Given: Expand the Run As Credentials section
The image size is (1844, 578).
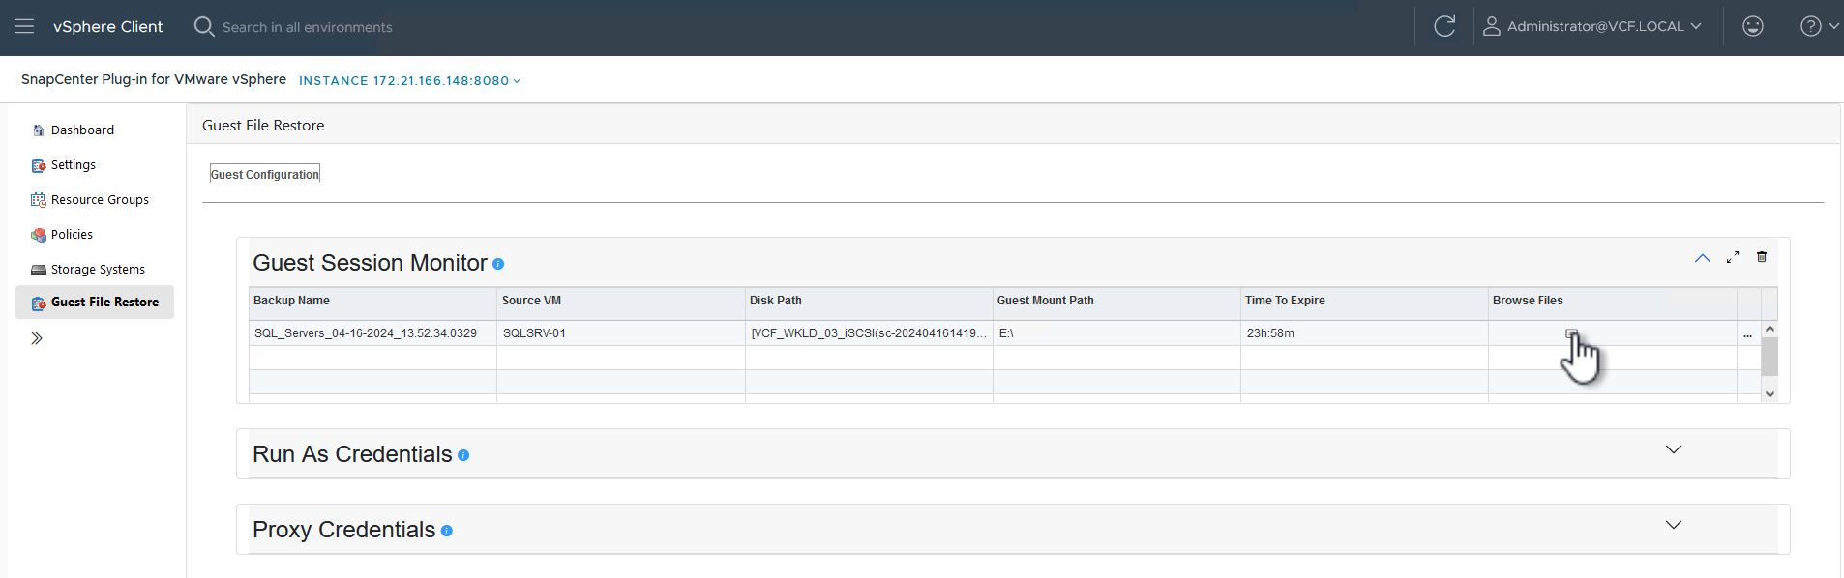Looking at the screenshot, I should (x=1674, y=449).
